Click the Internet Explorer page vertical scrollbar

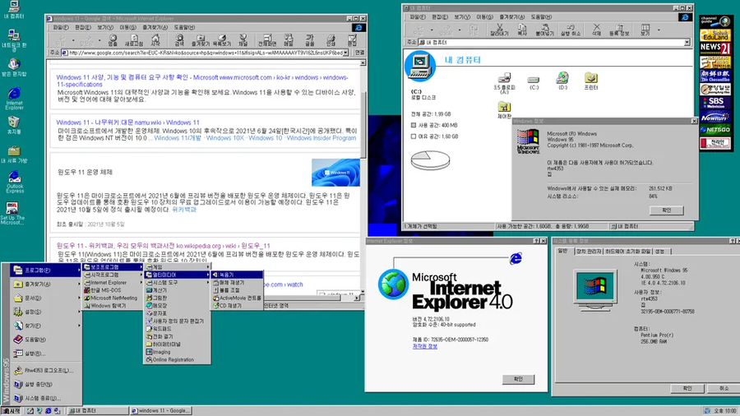tap(363, 177)
